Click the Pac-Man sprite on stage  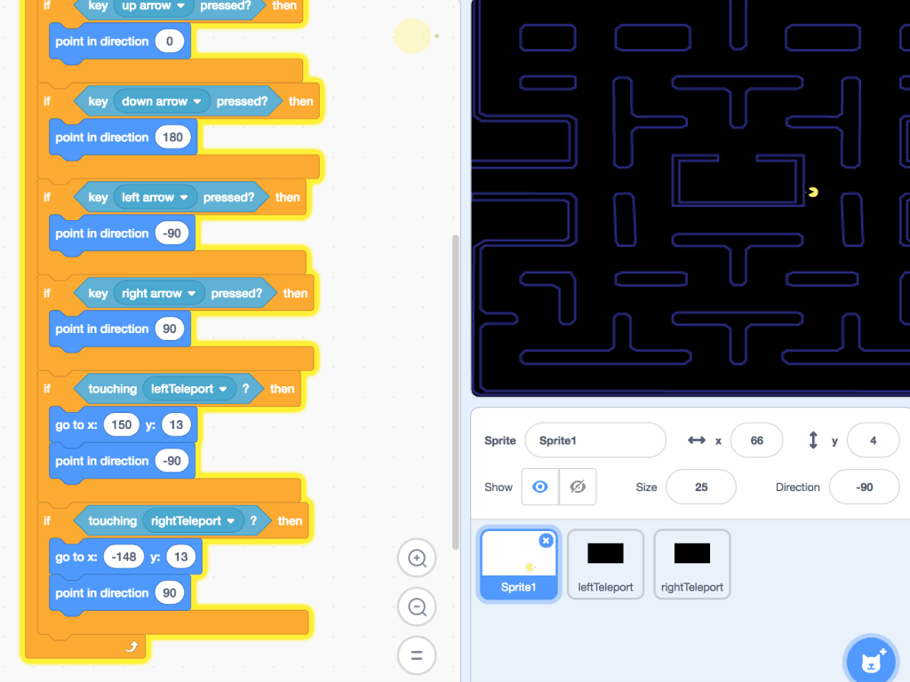[812, 192]
